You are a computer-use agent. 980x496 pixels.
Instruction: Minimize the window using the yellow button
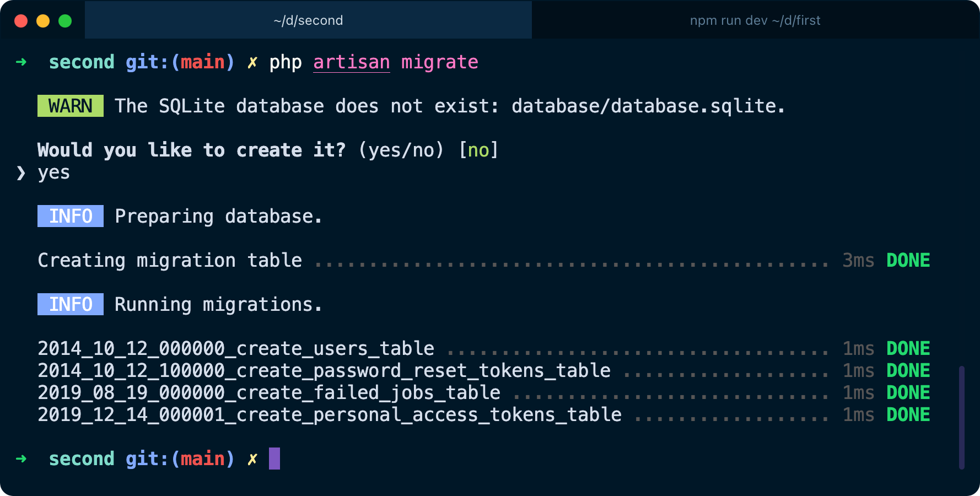[x=43, y=21]
